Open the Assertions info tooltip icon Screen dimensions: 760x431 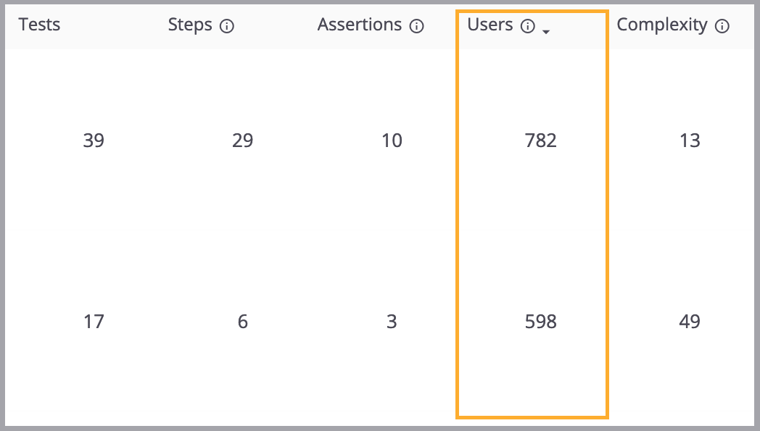[416, 25]
